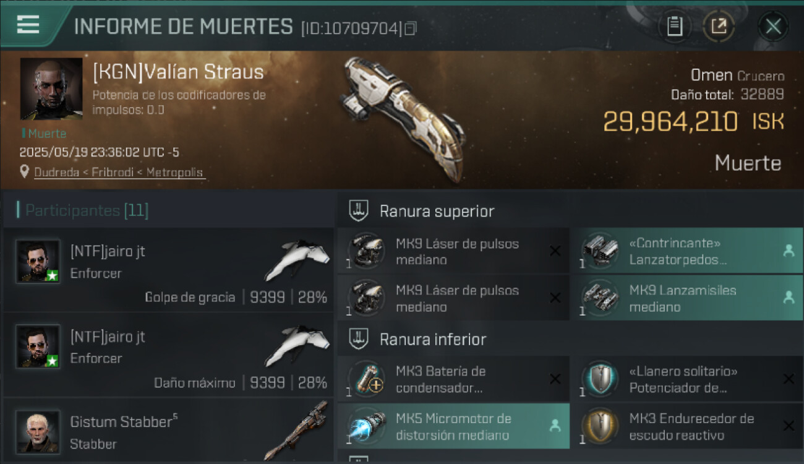Select jairo jt Daño máximo entry
The width and height of the screenshot is (804, 464).
[x=168, y=355]
